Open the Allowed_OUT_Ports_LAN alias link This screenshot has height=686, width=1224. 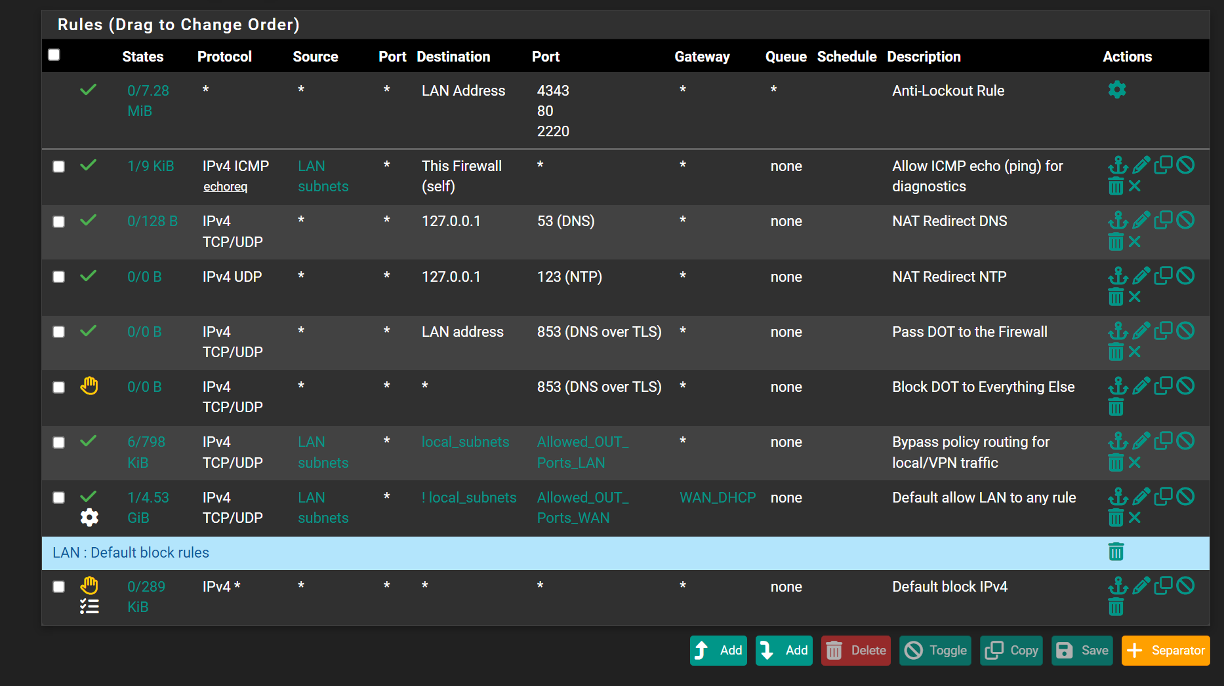pos(582,452)
